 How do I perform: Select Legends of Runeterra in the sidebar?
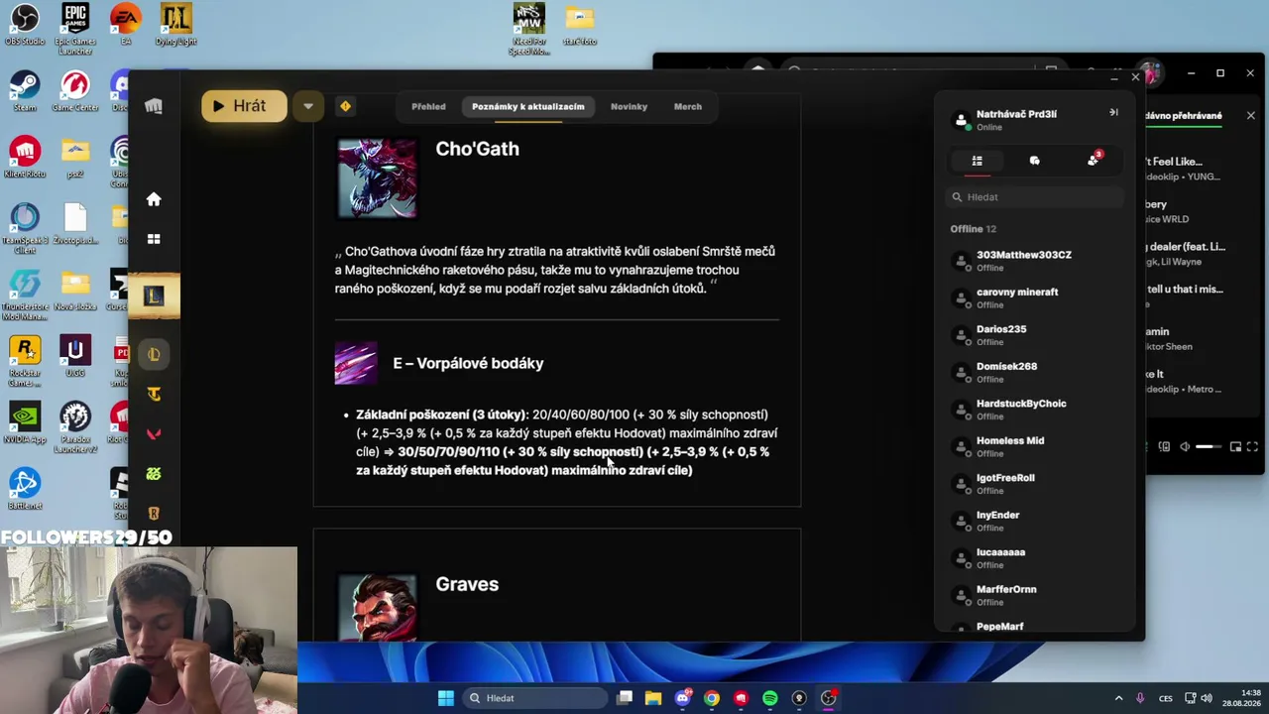[x=154, y=513]
